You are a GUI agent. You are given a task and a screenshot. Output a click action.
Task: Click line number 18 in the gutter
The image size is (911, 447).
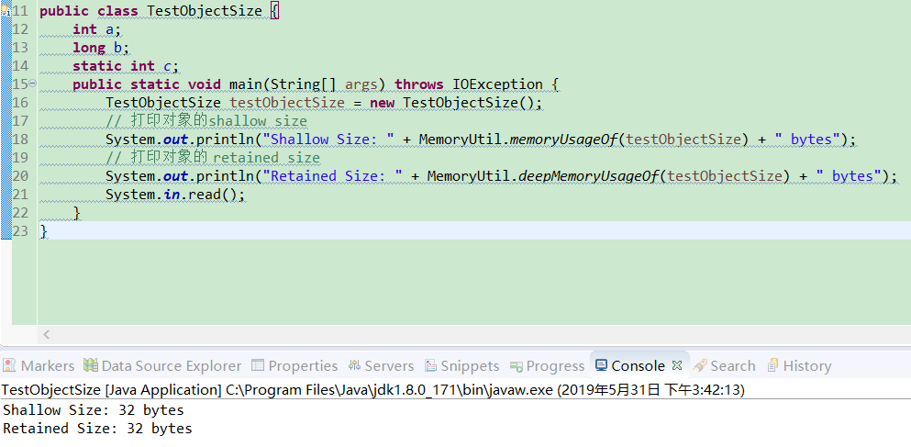coord(20,140)
